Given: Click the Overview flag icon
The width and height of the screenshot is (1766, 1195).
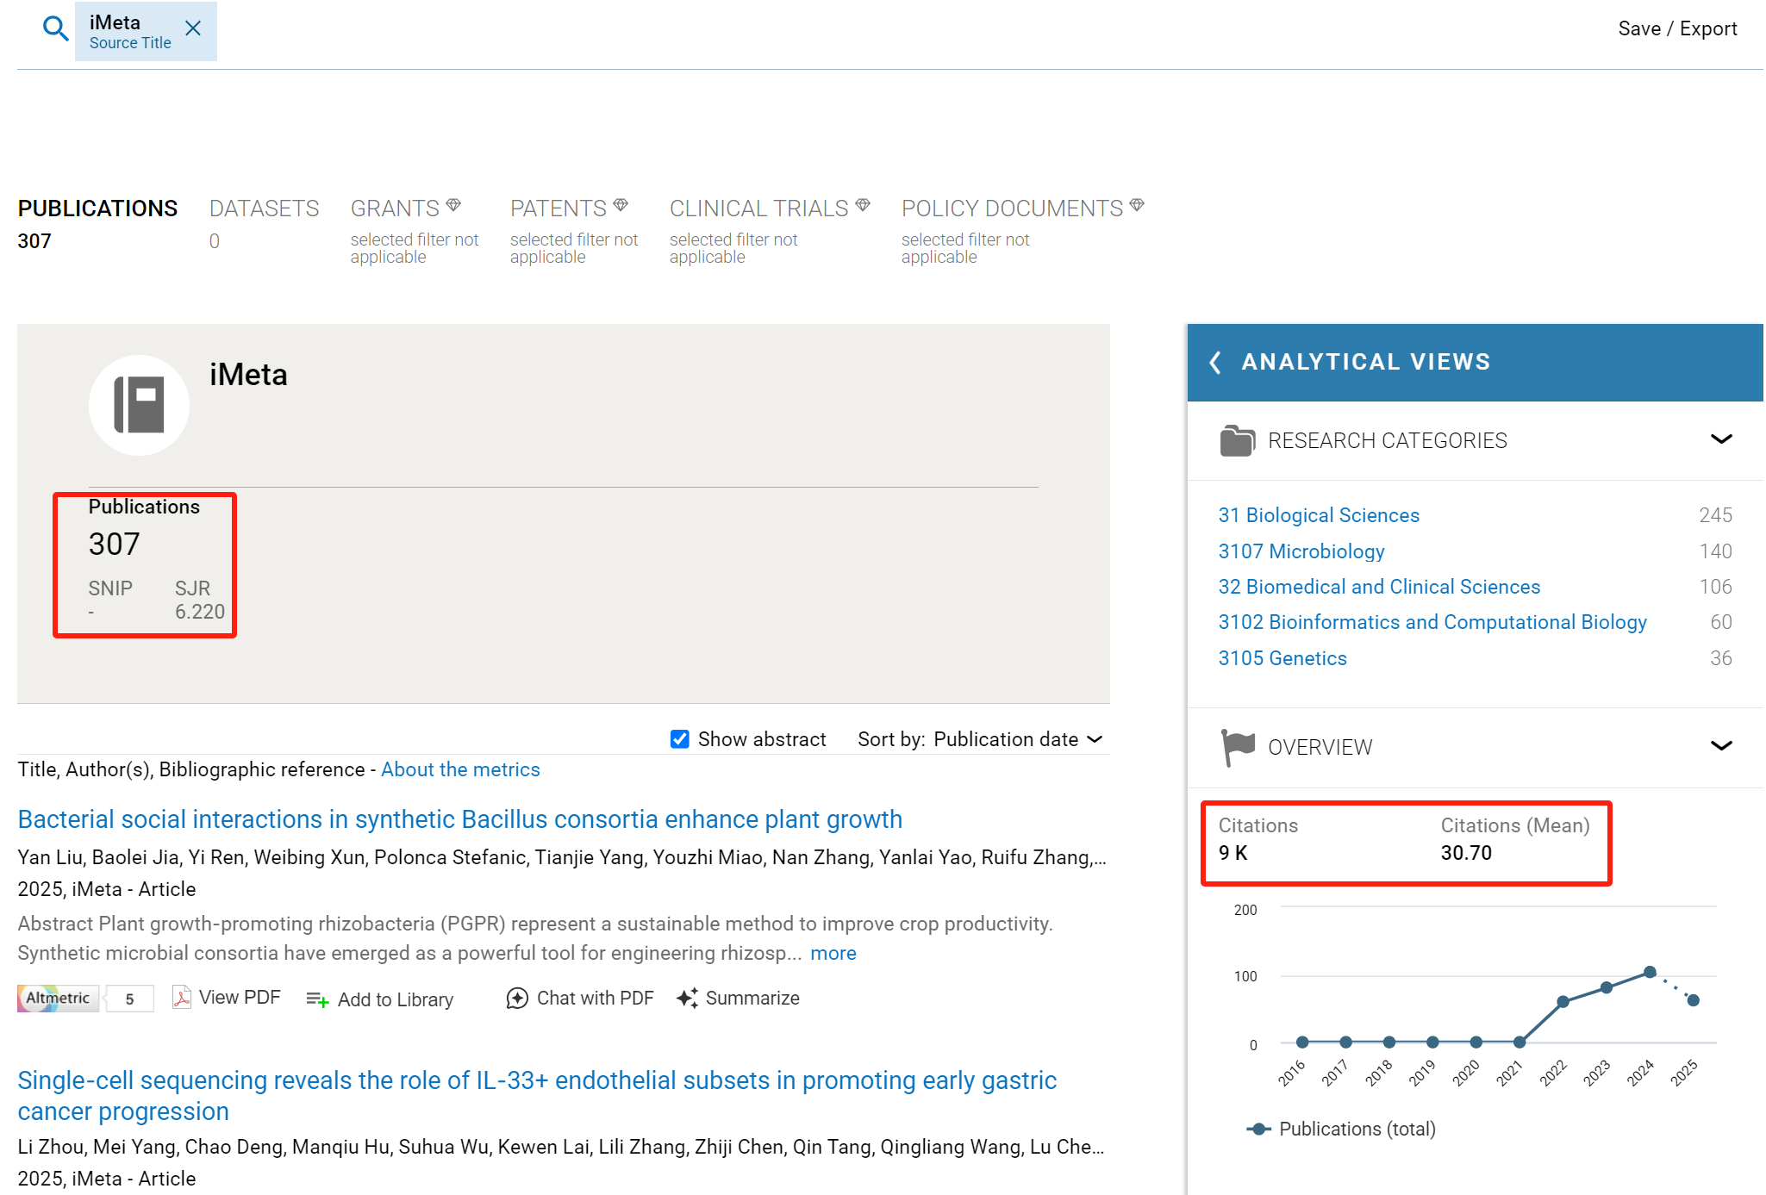Looking at the screenshot, I should pyautogui.click(x=1239, y=747).
